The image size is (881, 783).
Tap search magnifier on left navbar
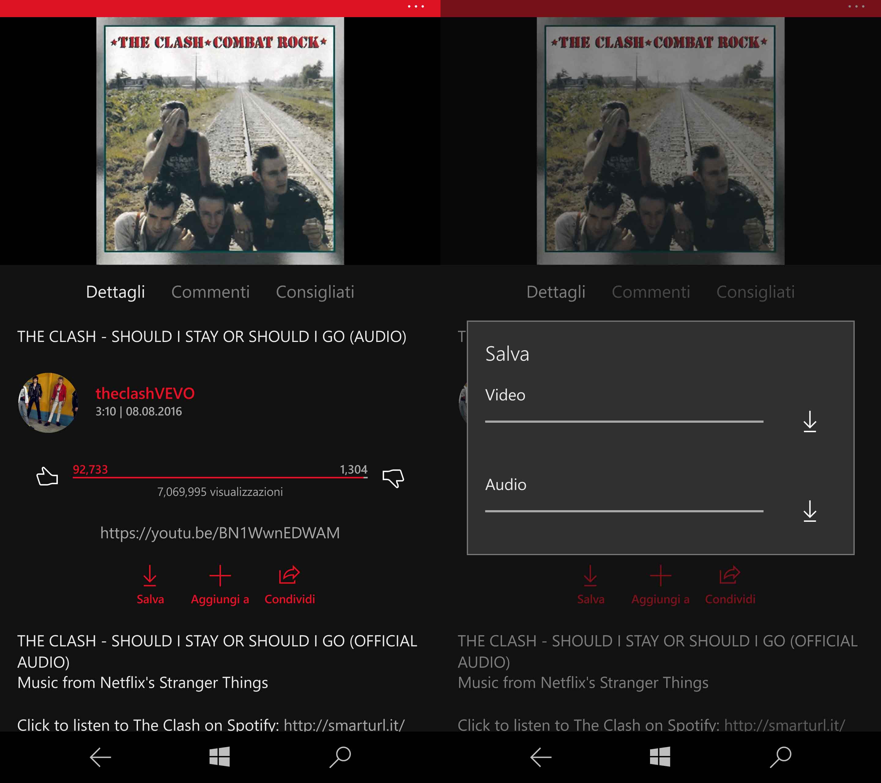pyautogui.click(x=340, y=757)
